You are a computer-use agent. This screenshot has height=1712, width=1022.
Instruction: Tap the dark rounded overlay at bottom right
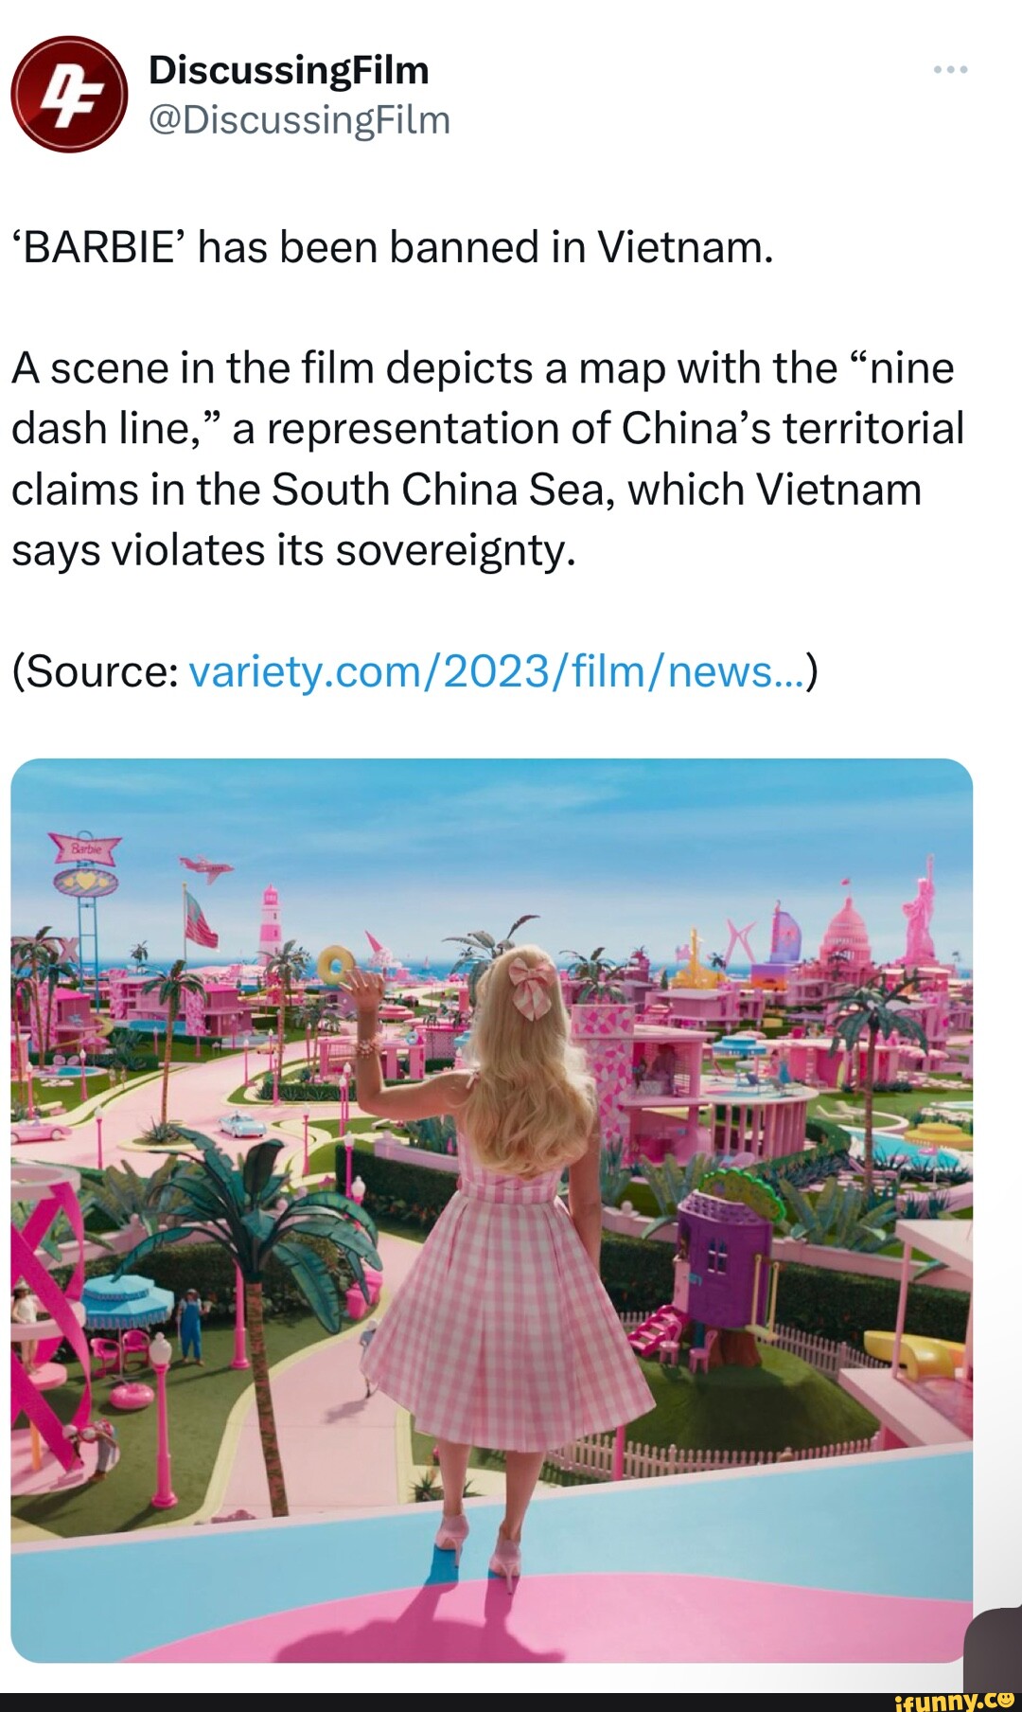pos(993,1649)
